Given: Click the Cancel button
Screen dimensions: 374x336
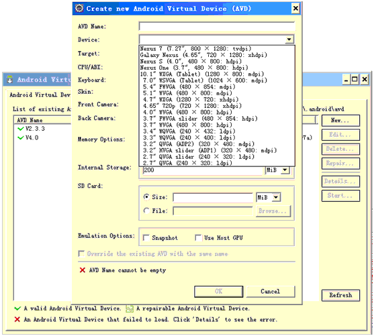Looking at the screenshot, I should coord(271,292).
